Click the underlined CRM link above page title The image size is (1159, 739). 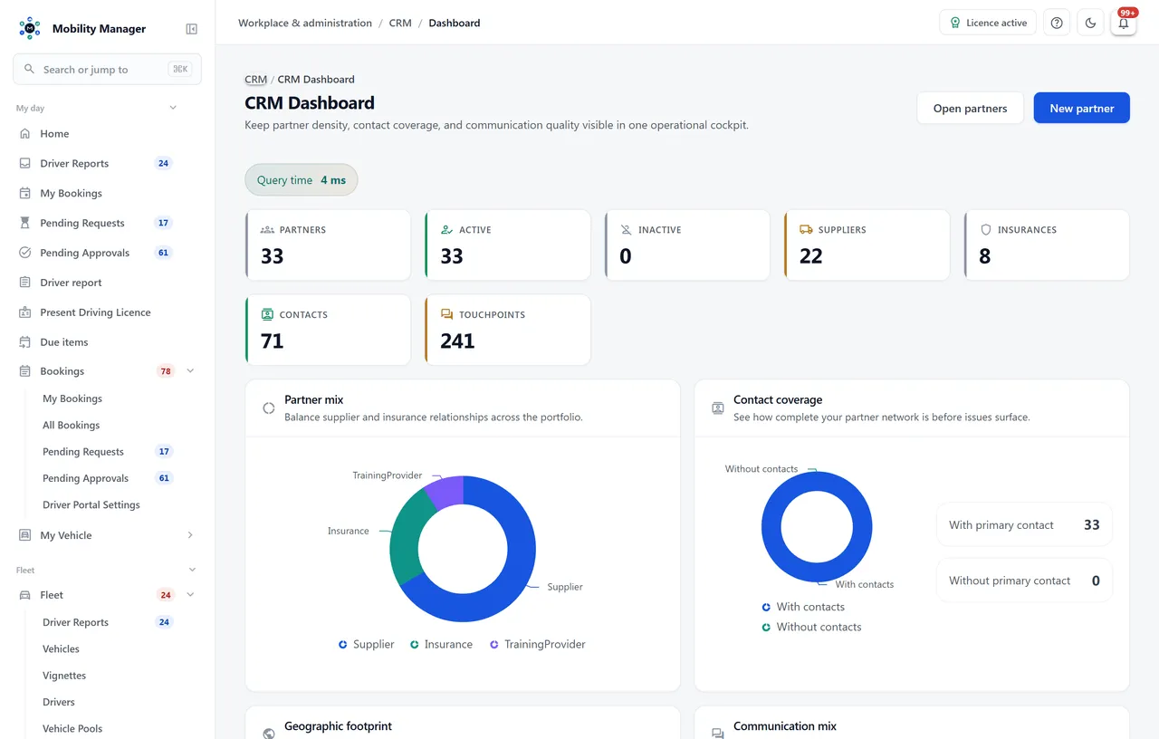(255, 80)
